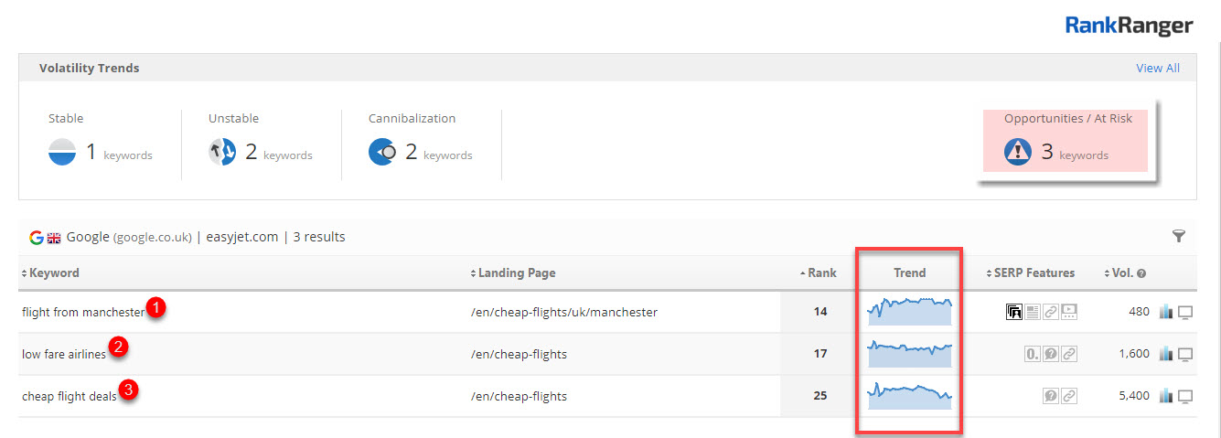Click the Unstable keywords arrows icon
Image resolution: width=1221 pixels, height=438 pixels.
pyautogui.click(x=222, y=153)
